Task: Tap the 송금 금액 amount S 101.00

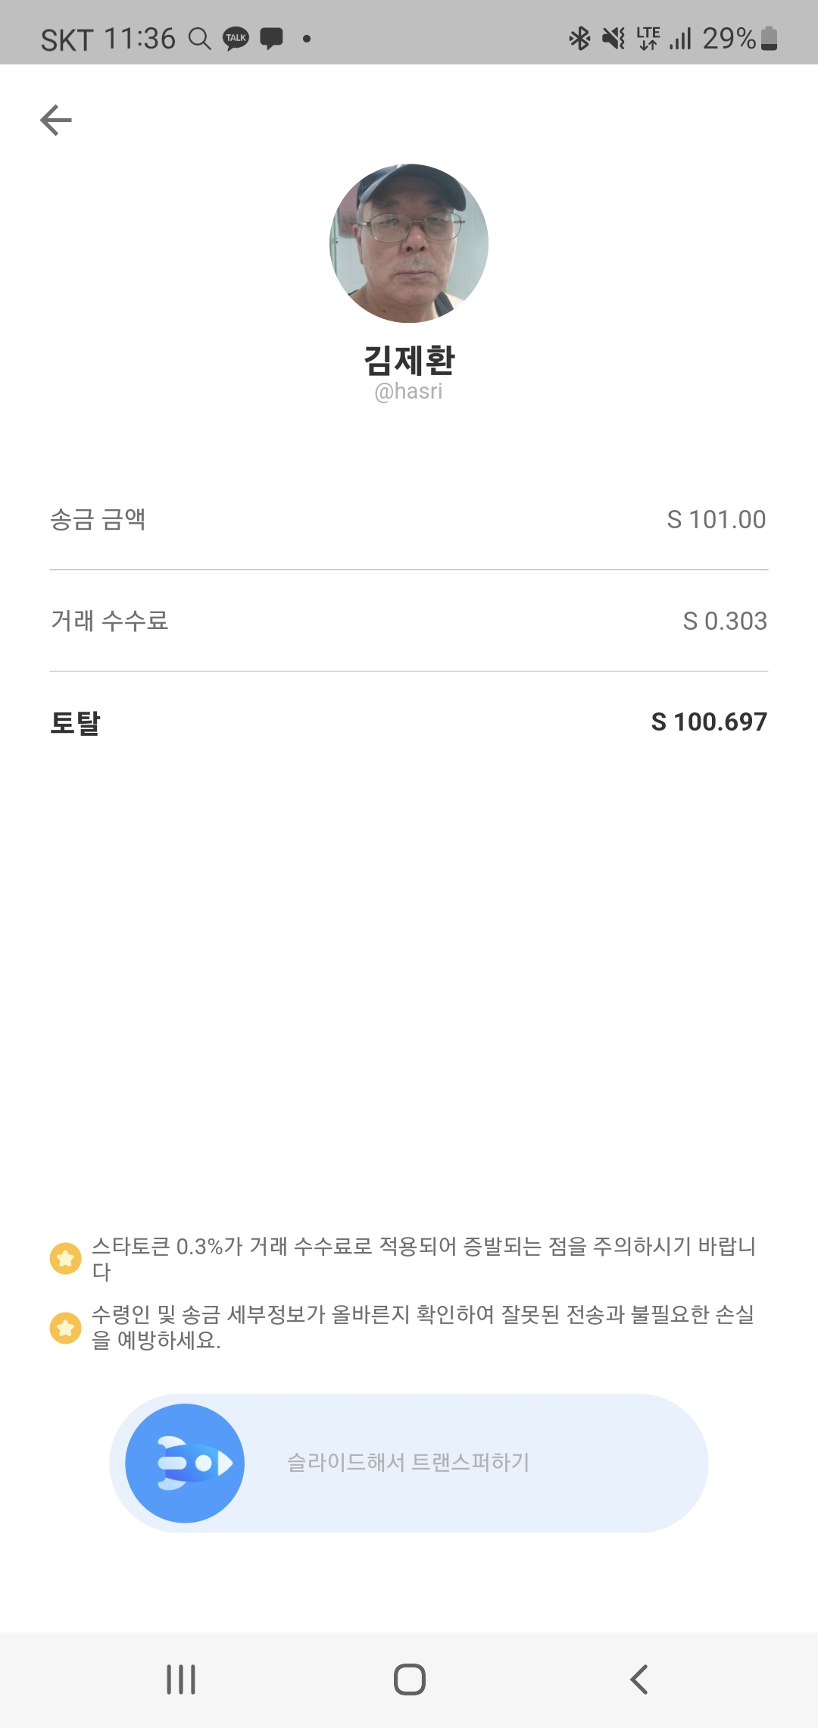Action: 716,520
